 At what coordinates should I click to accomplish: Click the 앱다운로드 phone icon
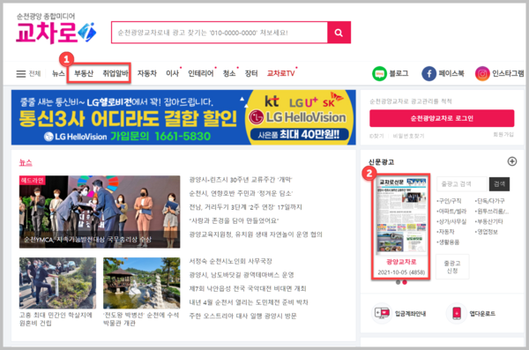[x=456, y=313]
